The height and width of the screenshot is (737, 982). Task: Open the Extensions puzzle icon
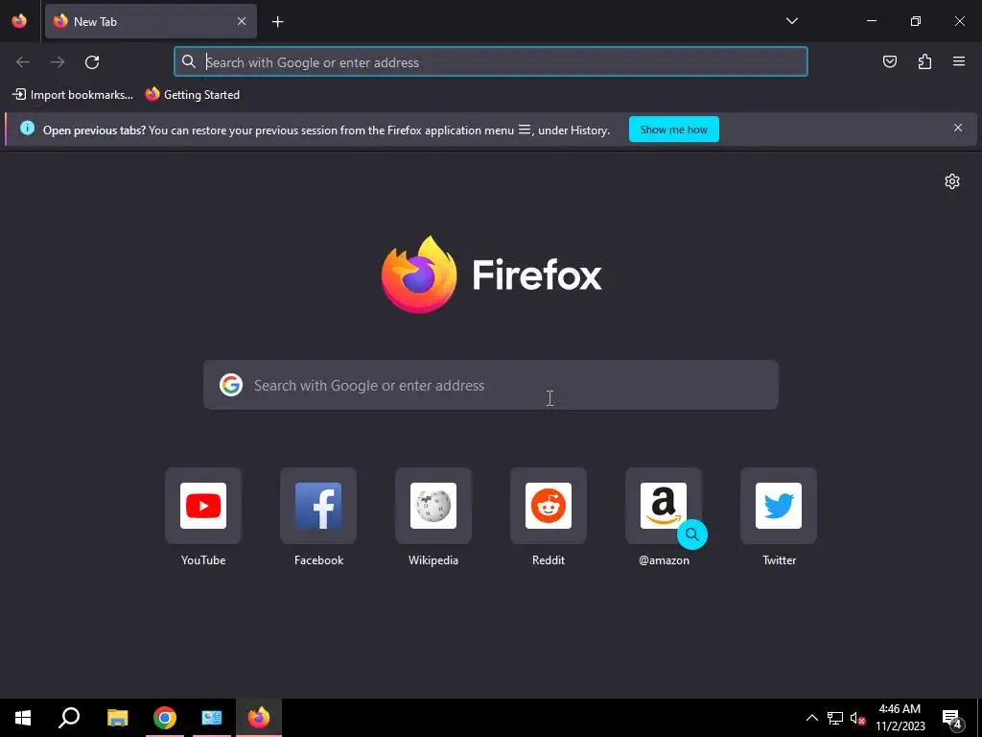924,61
